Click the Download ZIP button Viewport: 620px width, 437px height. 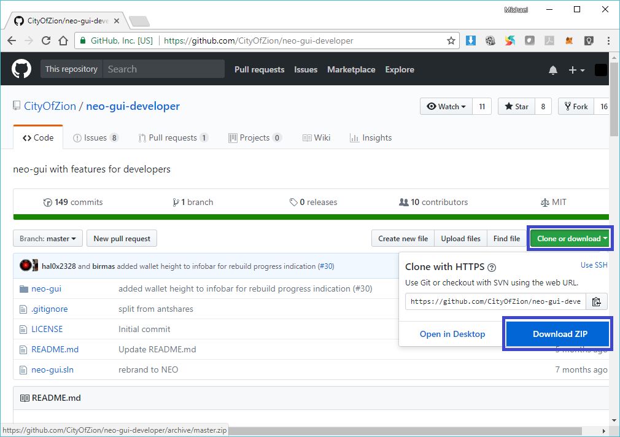pyautogui.click(x=559, y=334)
